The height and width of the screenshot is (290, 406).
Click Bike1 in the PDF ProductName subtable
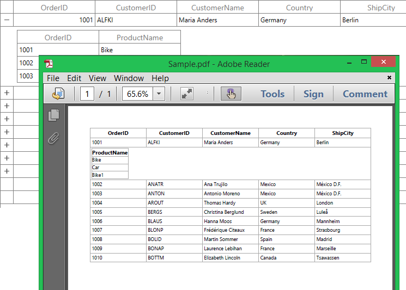point(98,175)
